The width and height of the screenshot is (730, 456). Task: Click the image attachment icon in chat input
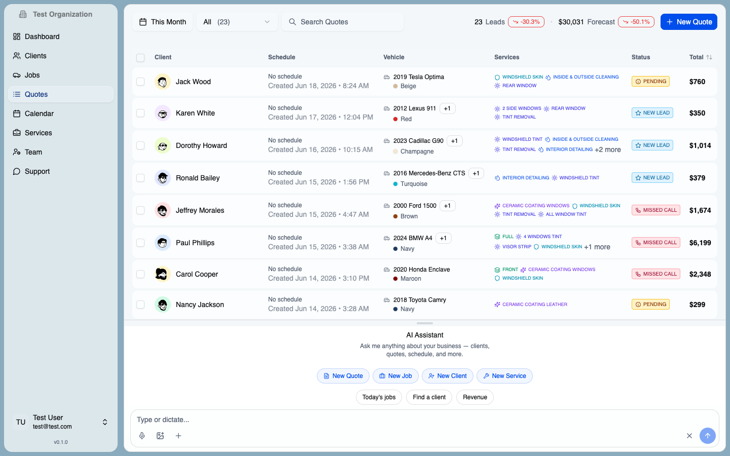tap(160, 436)
